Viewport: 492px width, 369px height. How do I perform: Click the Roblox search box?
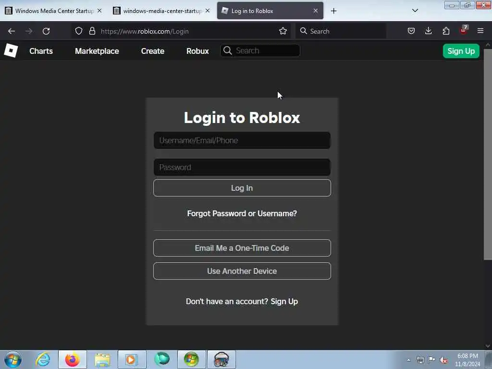pyautogui.click(x=260, y=50)
